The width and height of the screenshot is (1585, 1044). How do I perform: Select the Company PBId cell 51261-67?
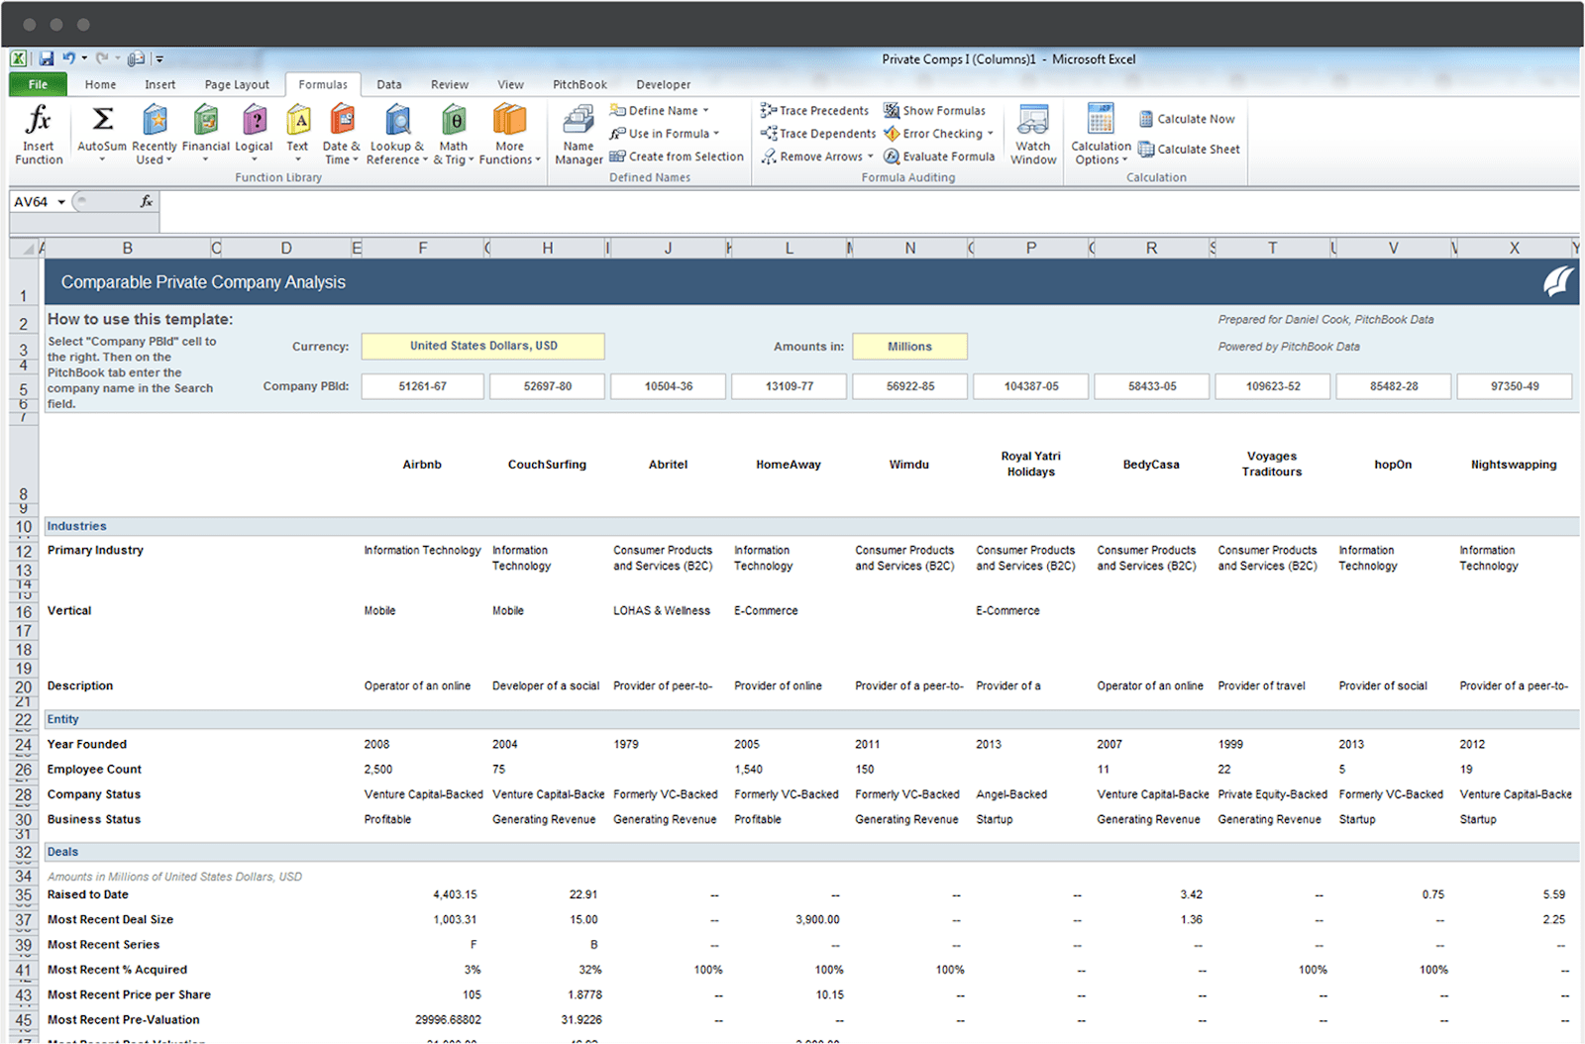[422, 386]
